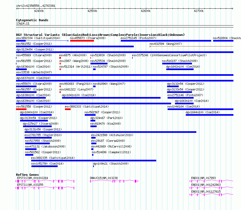Screen dimensions: 241x210
Task: Open the dgv3129n54 (Cooper2011) variant
Action: pos(35,49)
